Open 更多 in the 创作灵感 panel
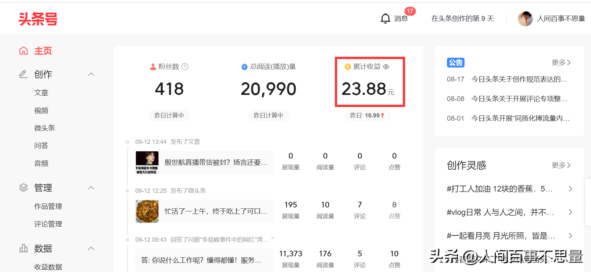The image size is (591, 272). (x=561, y=165)
